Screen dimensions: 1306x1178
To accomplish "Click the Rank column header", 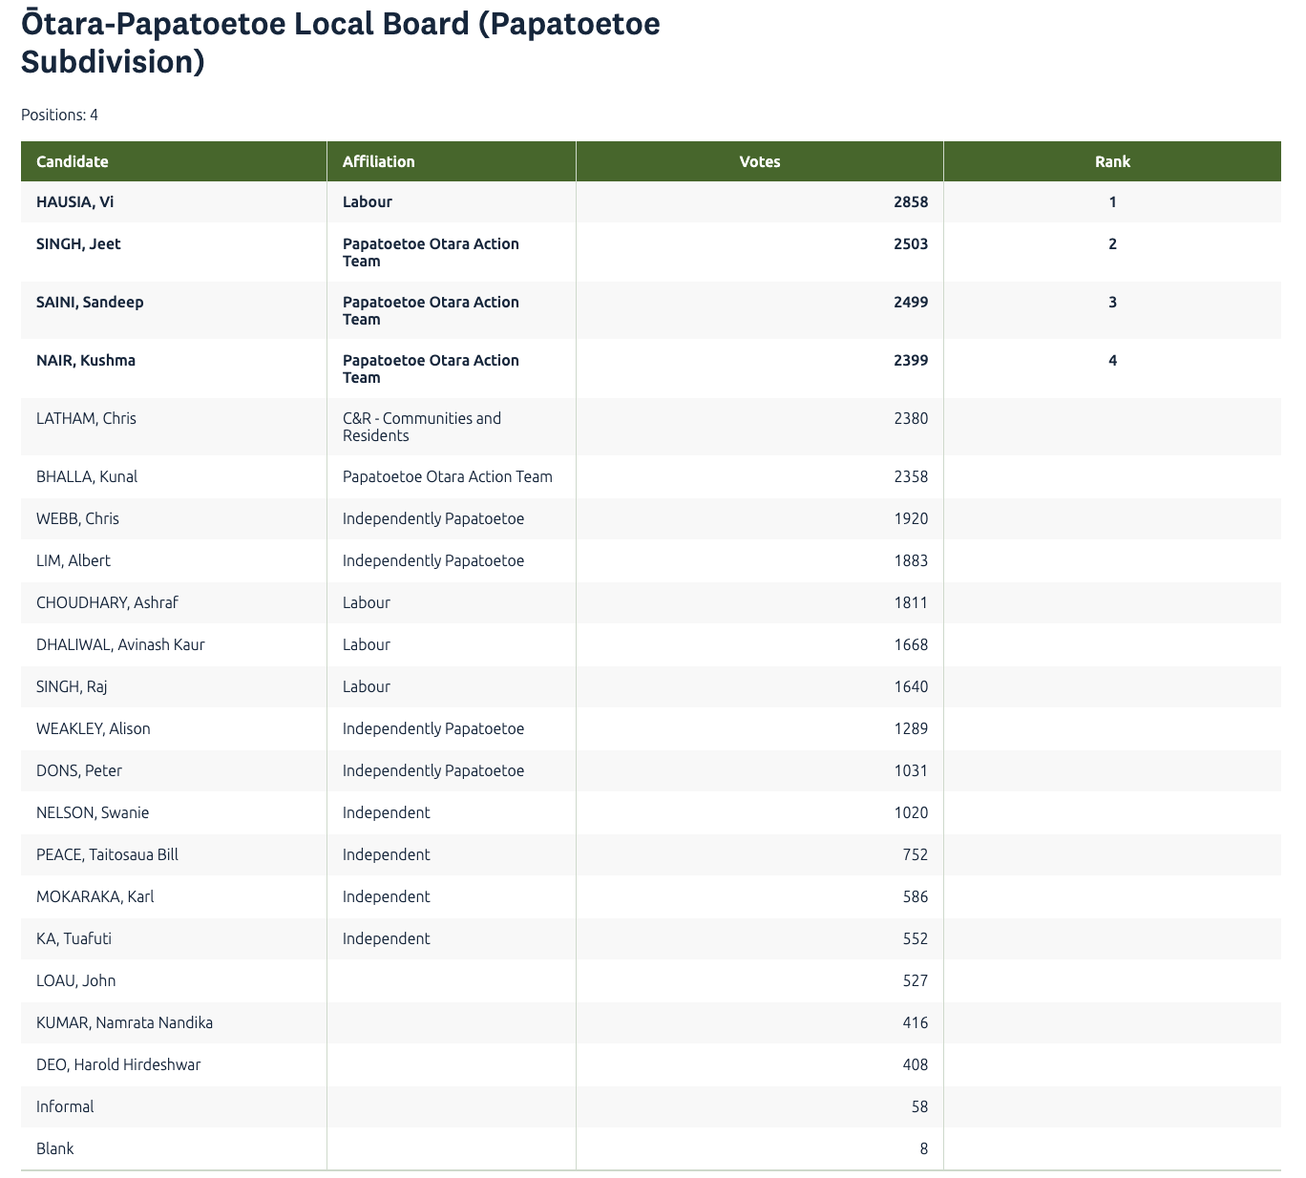I will point(1112,161).
